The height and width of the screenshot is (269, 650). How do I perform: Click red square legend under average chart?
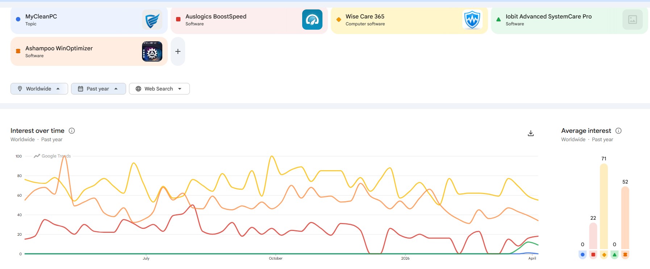tap(593, 255)
